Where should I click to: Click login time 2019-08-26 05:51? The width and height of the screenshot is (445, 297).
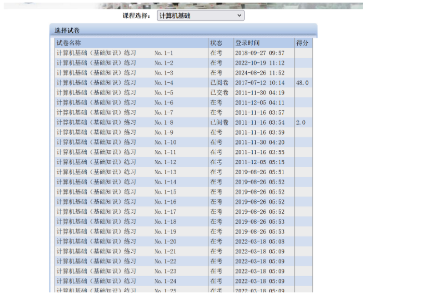click(260, 172)
